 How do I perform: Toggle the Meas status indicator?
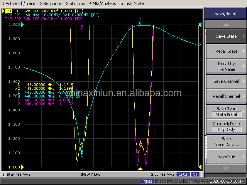click(x=147, y=181)
